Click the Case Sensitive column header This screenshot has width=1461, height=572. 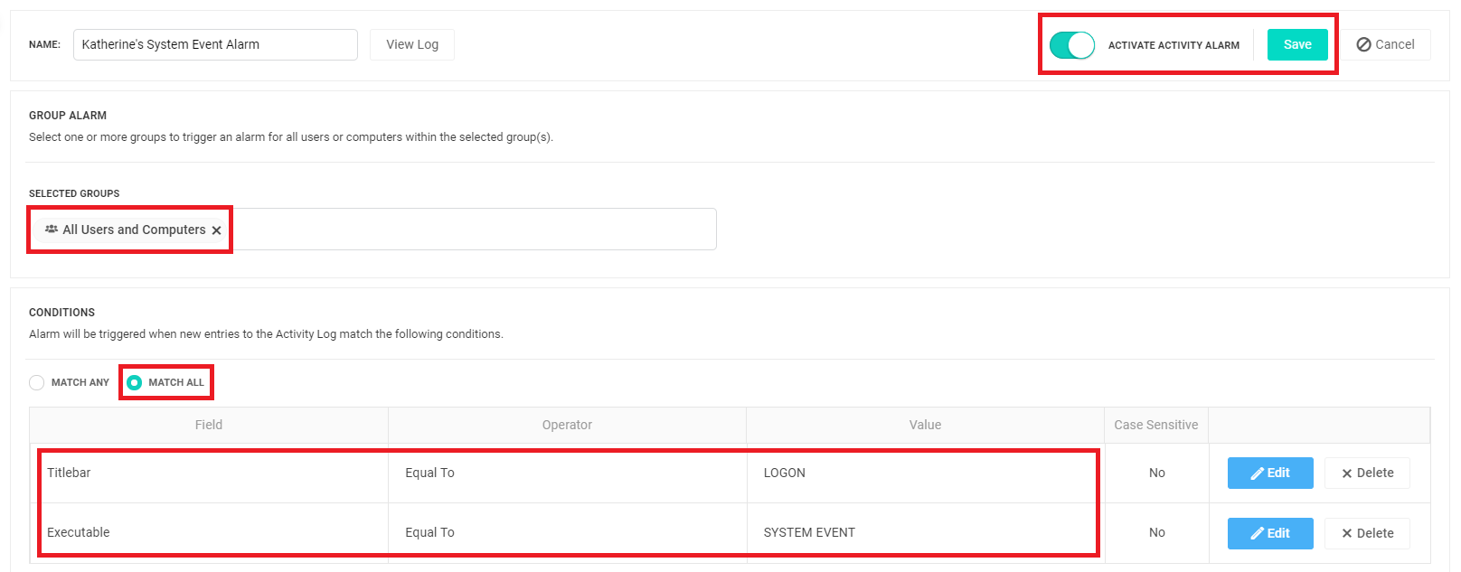[1155, 426]
